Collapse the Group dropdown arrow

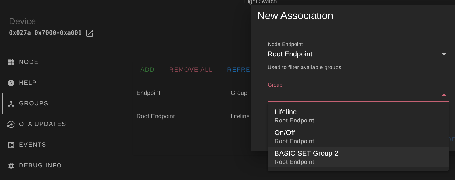pyautogui.click(x=444, y=95)
